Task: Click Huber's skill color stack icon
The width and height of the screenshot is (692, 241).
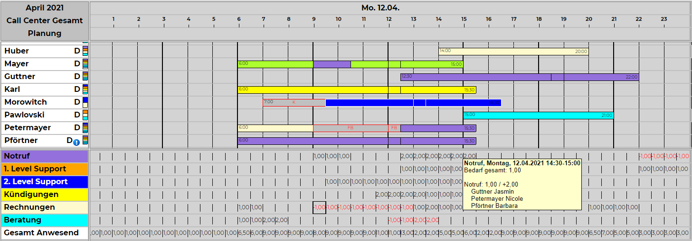Action: click(85, 51)
